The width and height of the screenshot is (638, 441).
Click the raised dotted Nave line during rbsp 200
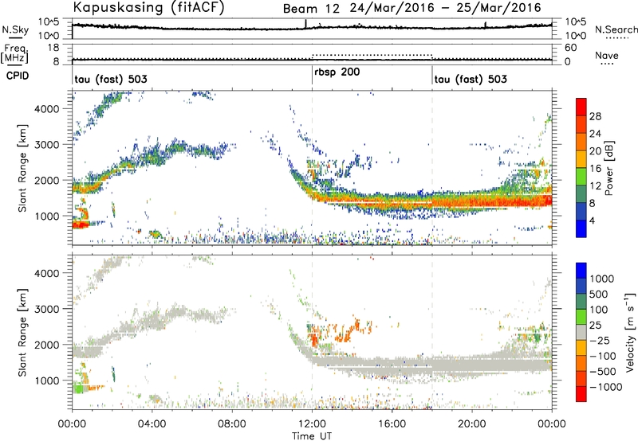point(372,54)
